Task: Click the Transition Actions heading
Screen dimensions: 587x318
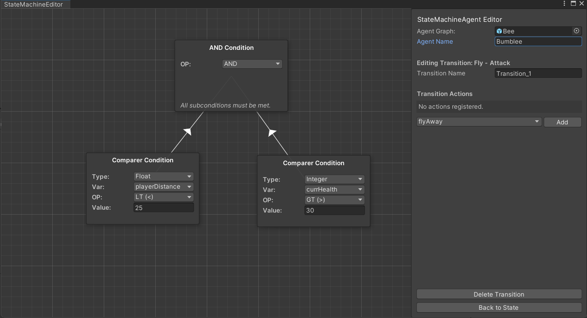Action: (x=444, y=94)
